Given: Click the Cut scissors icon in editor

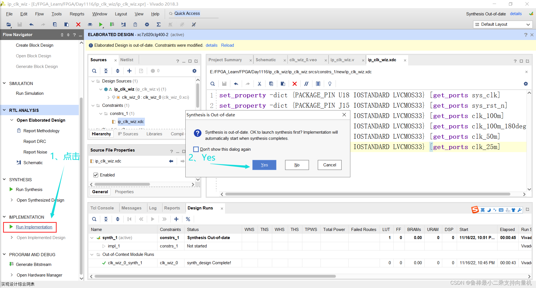Looking at the screenshot, I should coord(259,84).
